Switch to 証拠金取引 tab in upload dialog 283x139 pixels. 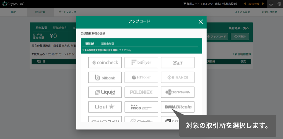click(x=108, y=44)
